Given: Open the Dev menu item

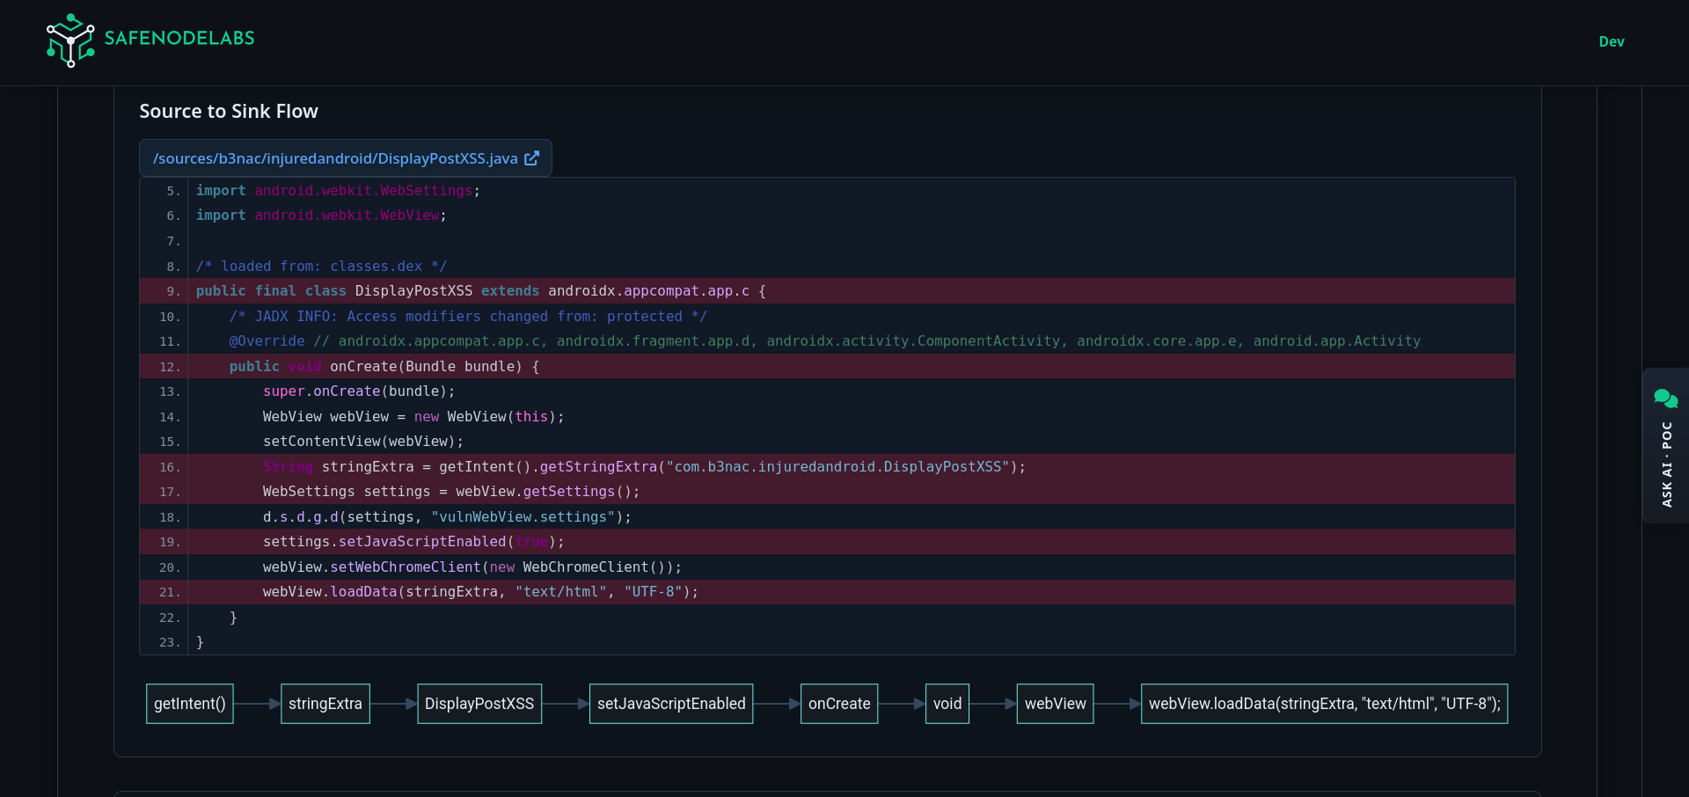Looking at the screenshot, I should click(x=1611, y=41).
